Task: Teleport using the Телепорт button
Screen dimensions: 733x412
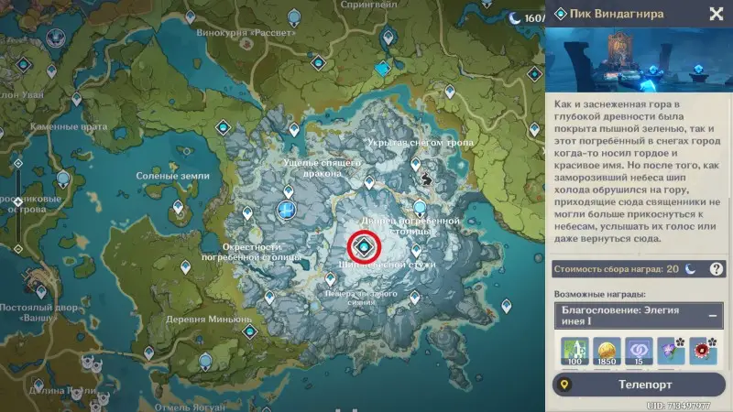Action: click(639, 385)
